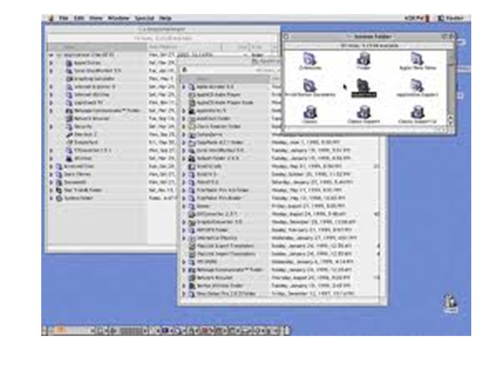This screenshot has width=501, height=375.
Task: Open the Help menu
Action: 165,18
